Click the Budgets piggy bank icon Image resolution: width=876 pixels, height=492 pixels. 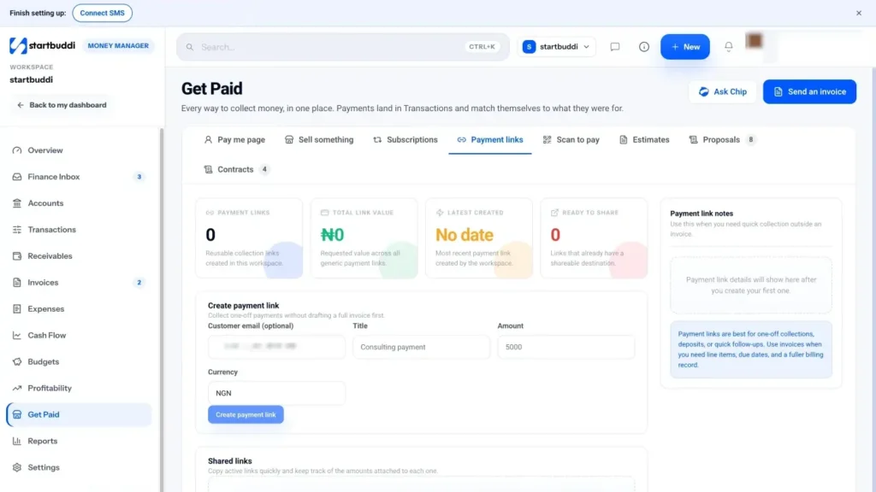point(17,361)
